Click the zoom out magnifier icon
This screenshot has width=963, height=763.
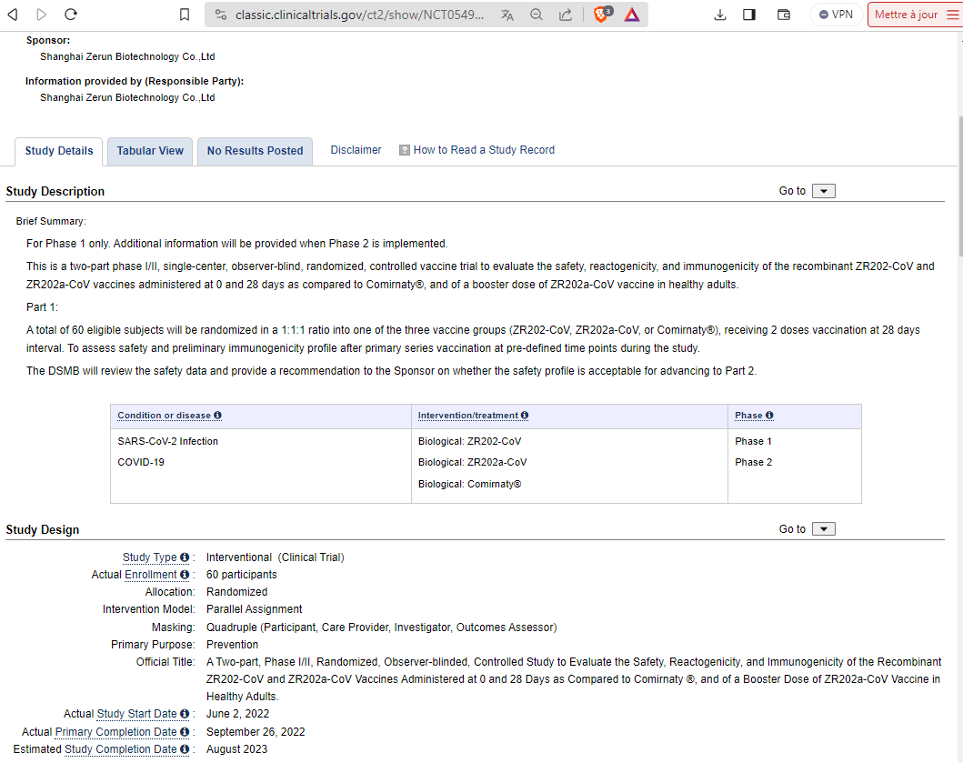click(x=537, y=15)
